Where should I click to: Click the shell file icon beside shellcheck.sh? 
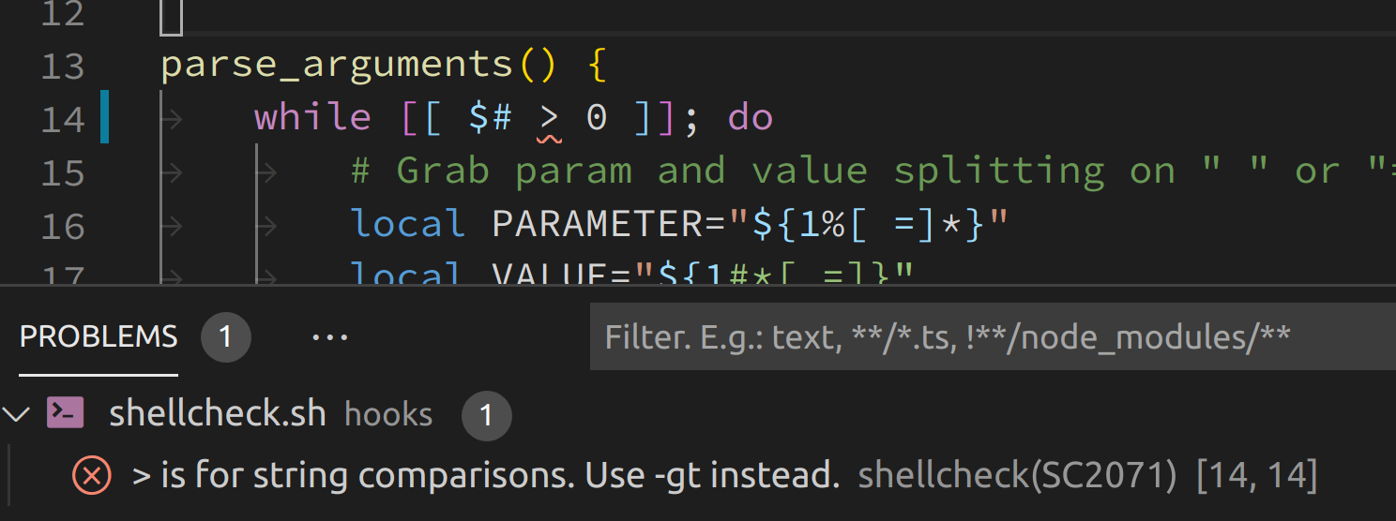click(67, 413)
